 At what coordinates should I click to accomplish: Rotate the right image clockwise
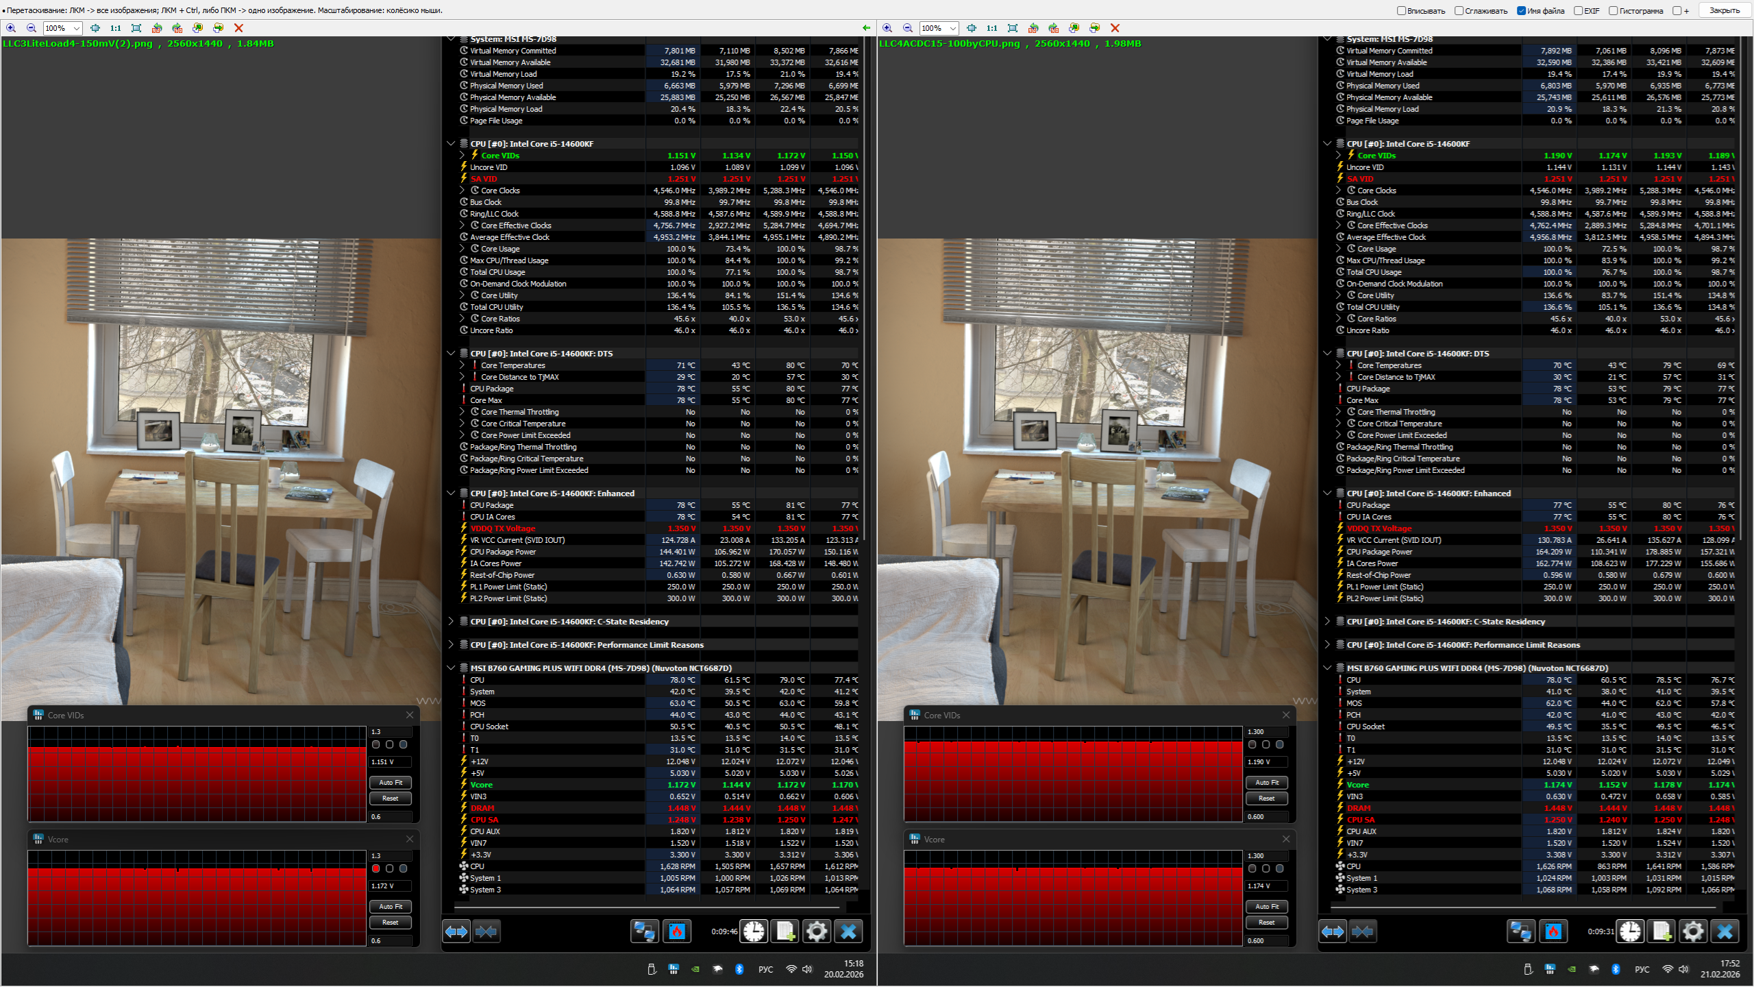(x=1054, y=28)
